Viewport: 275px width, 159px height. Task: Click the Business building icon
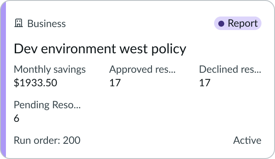click(19, 23)
